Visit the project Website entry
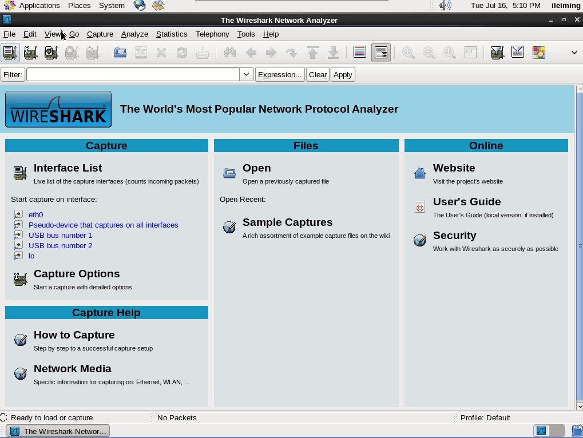Screen dimensions: 583x438 454,168
